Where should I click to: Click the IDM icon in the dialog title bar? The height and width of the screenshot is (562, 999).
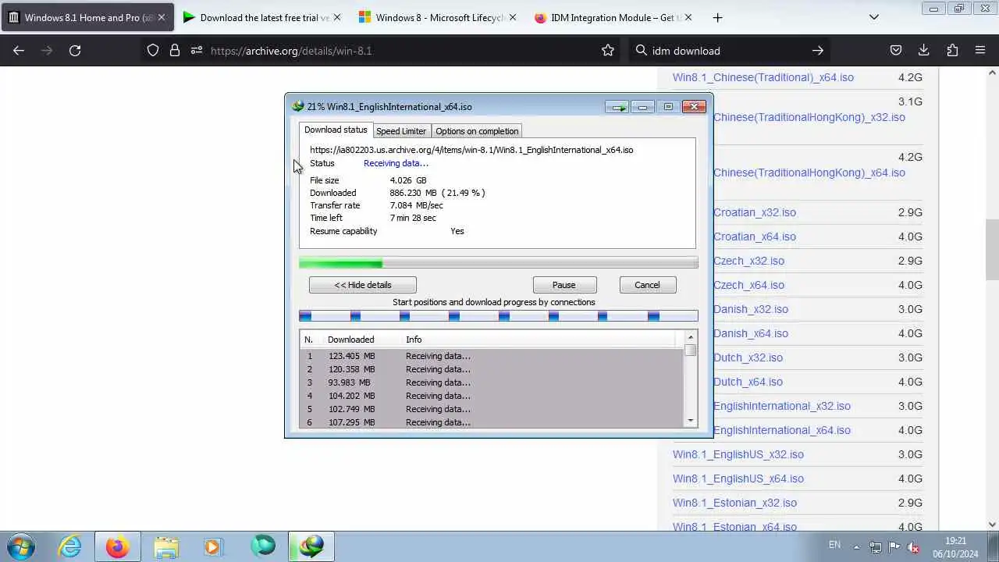298,107
